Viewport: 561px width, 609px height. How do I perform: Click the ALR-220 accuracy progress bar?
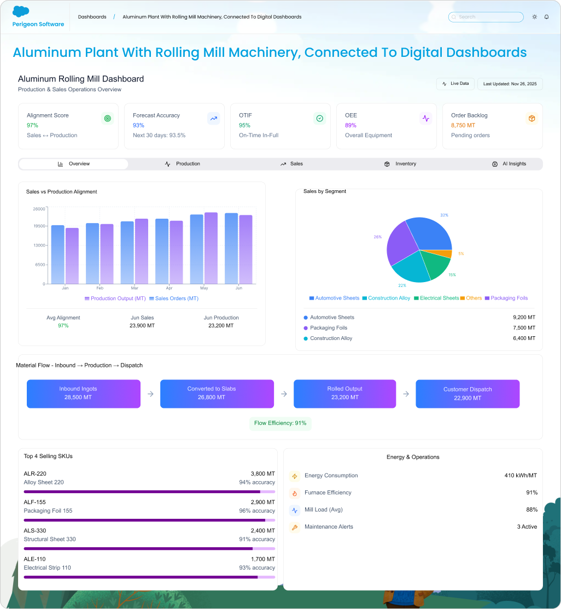click(x=149, y=491)
